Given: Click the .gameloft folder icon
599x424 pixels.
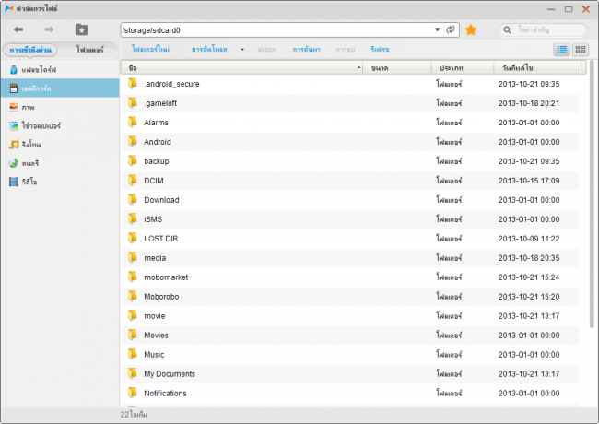Looking at the screenshot, I should [132, 102].
